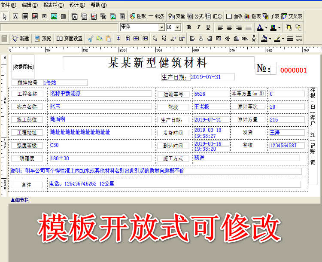Bring selected object to front
Screen dimensions: 322x262
(x=289, y=27)
